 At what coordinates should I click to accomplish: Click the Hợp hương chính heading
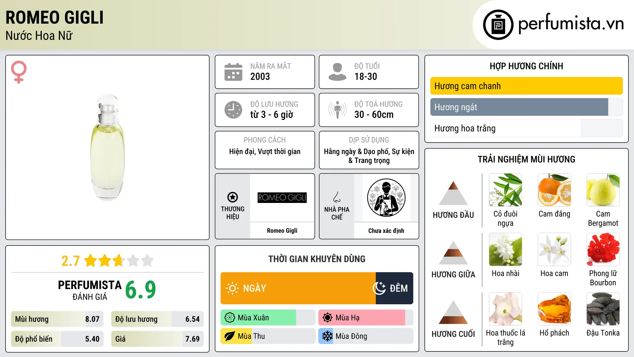point(526,66)
